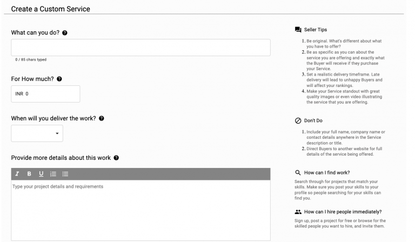
Task: Focus the "What can you do?" text field
Action: (x=141, y=48)
